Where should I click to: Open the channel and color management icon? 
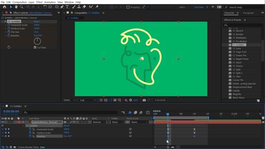pos(126,100)
